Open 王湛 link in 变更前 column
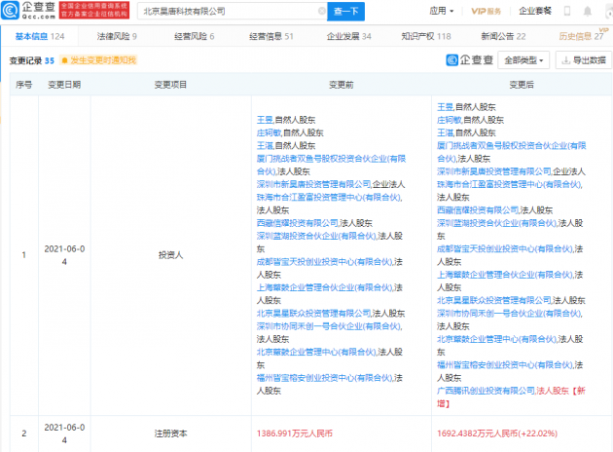 click(x=265, y=145)
